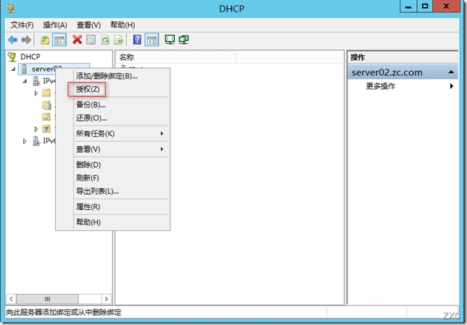Click the Export list toolbar icon
467x325 pixels.
click(119, 40)
